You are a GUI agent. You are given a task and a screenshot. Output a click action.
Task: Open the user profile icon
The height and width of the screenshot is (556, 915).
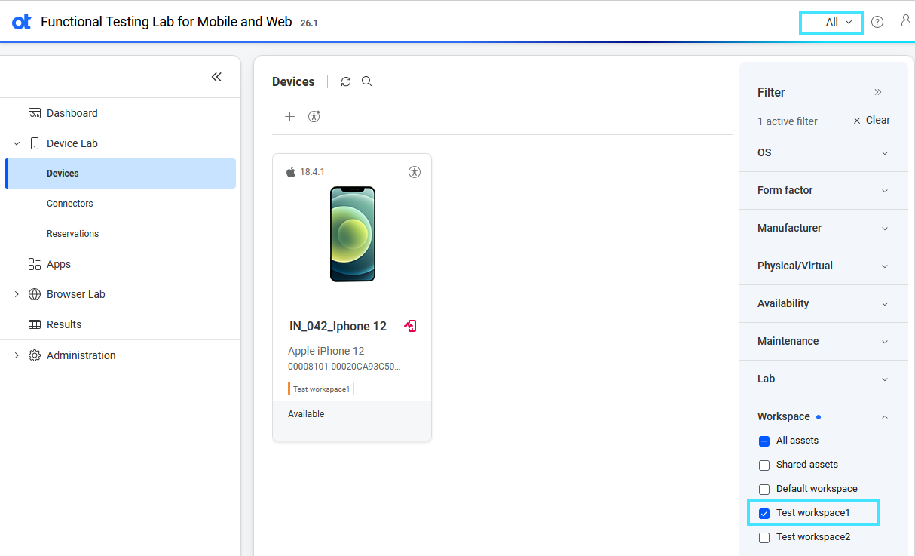905,21
